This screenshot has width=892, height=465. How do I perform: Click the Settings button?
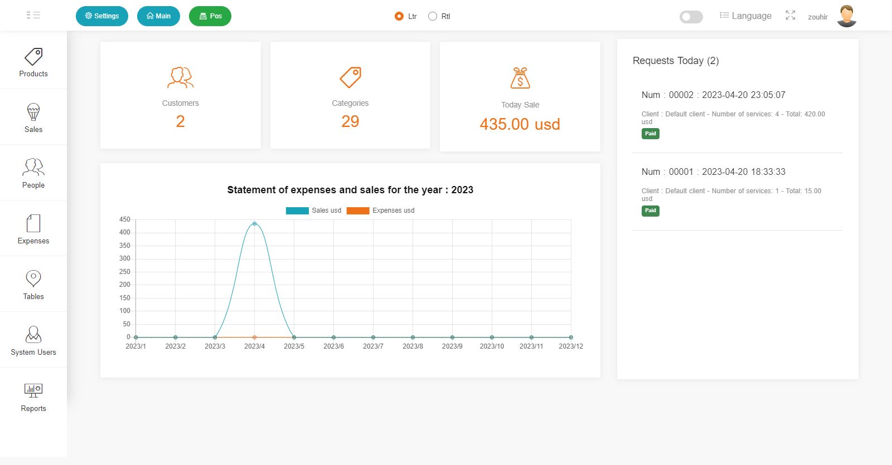(102, 16)
